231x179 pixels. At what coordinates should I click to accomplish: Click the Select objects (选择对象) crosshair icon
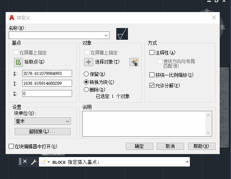[89, 62]
